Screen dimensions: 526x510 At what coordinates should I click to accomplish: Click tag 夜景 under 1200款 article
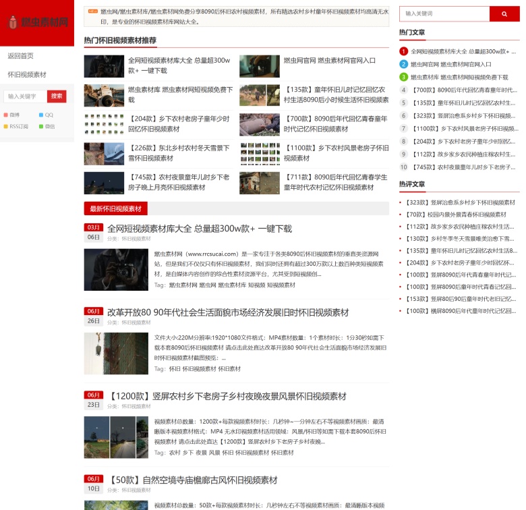pos(201,453)
